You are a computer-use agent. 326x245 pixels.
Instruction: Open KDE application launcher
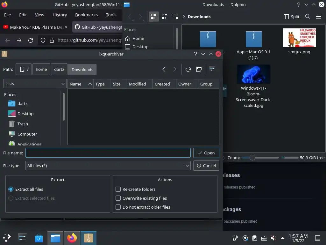point(7,238)
